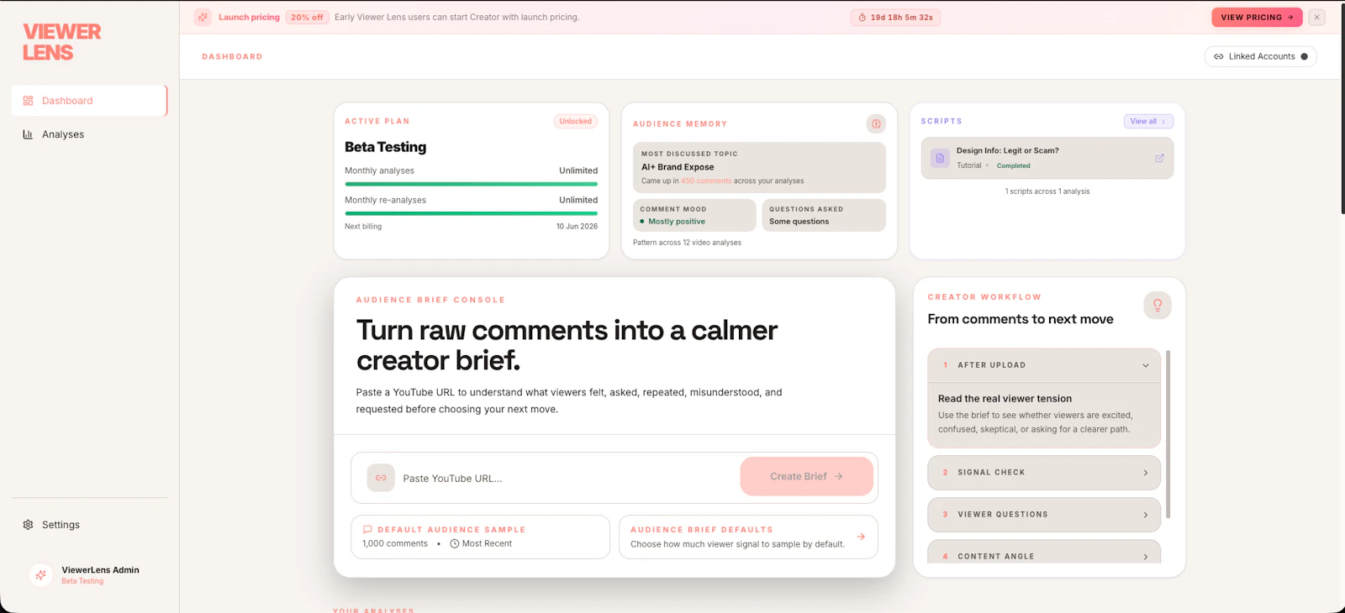Click the Completed status label

tap(1013, 166)
